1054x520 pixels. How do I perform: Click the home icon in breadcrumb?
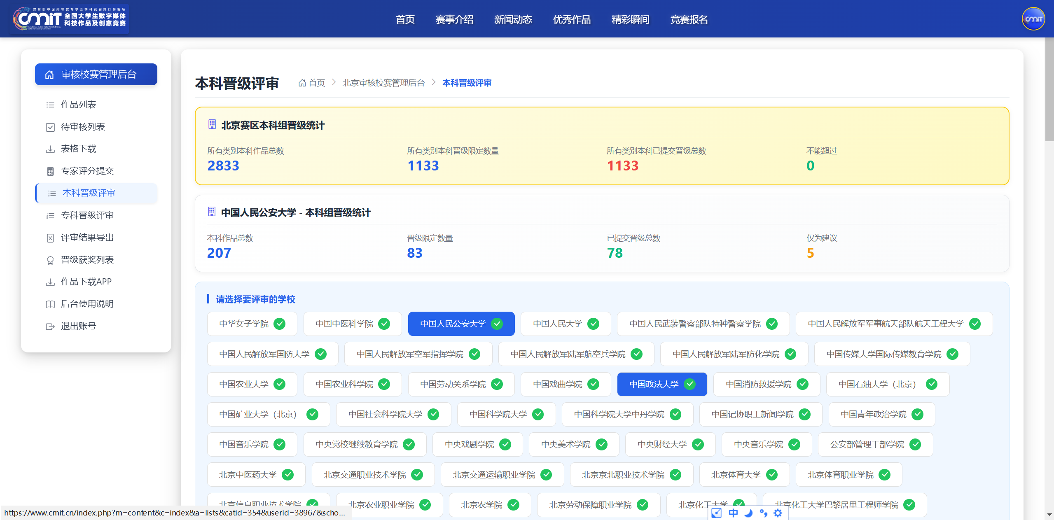click(302, 83)
